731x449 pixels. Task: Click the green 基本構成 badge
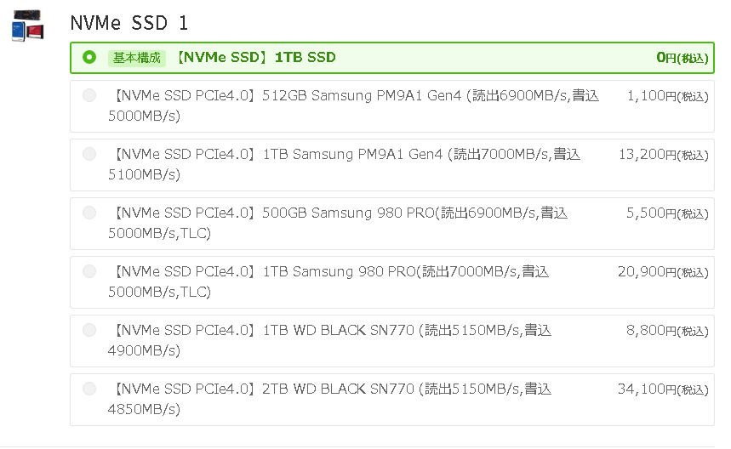[137, 58]
